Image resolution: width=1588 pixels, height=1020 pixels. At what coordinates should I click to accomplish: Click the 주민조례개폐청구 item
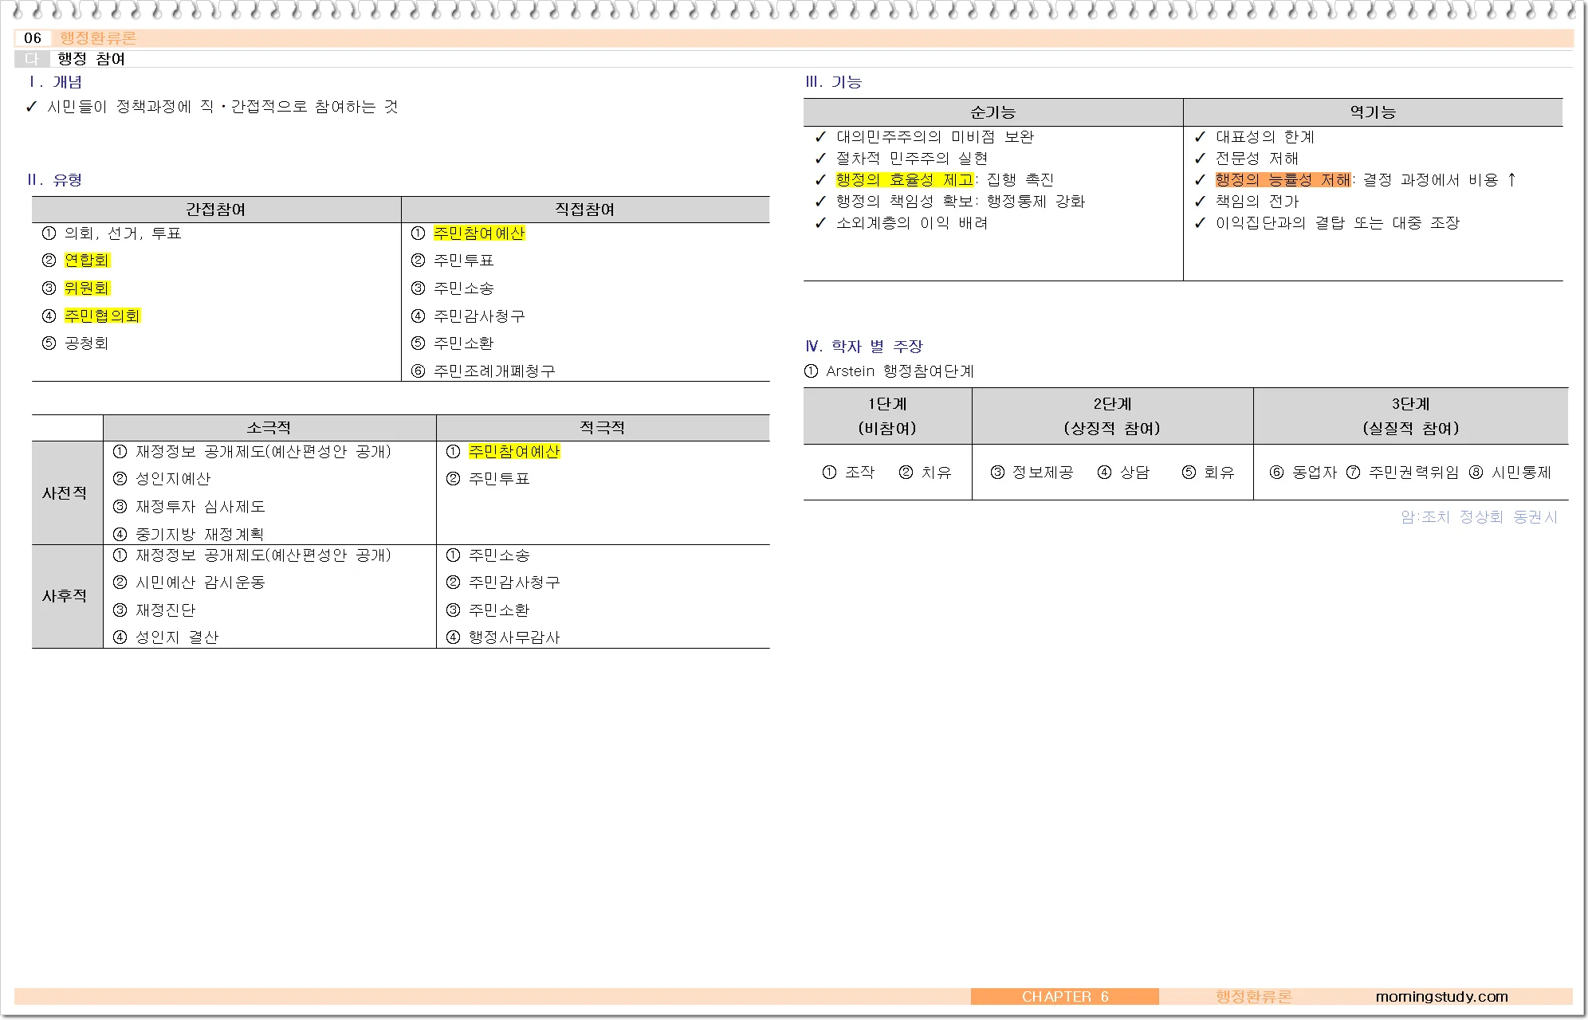pyautogui.click(x=494, y=371)
